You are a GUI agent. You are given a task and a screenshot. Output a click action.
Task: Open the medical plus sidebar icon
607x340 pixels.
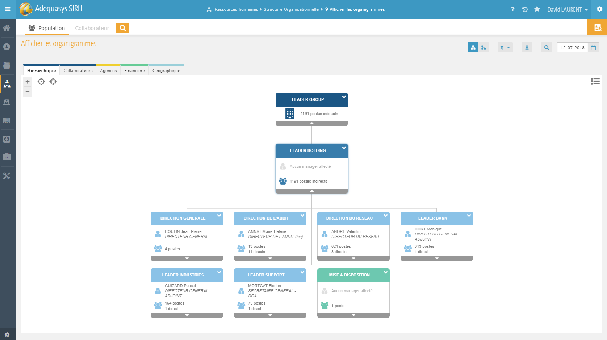click(x=7, y=139)
